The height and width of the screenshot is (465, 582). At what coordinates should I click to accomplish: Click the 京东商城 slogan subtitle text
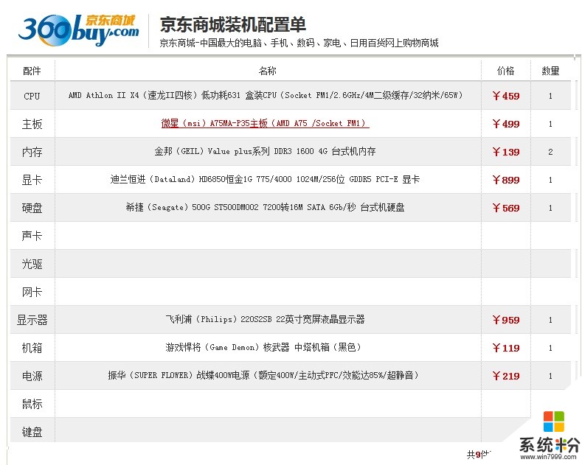click(x=299, y=43)
